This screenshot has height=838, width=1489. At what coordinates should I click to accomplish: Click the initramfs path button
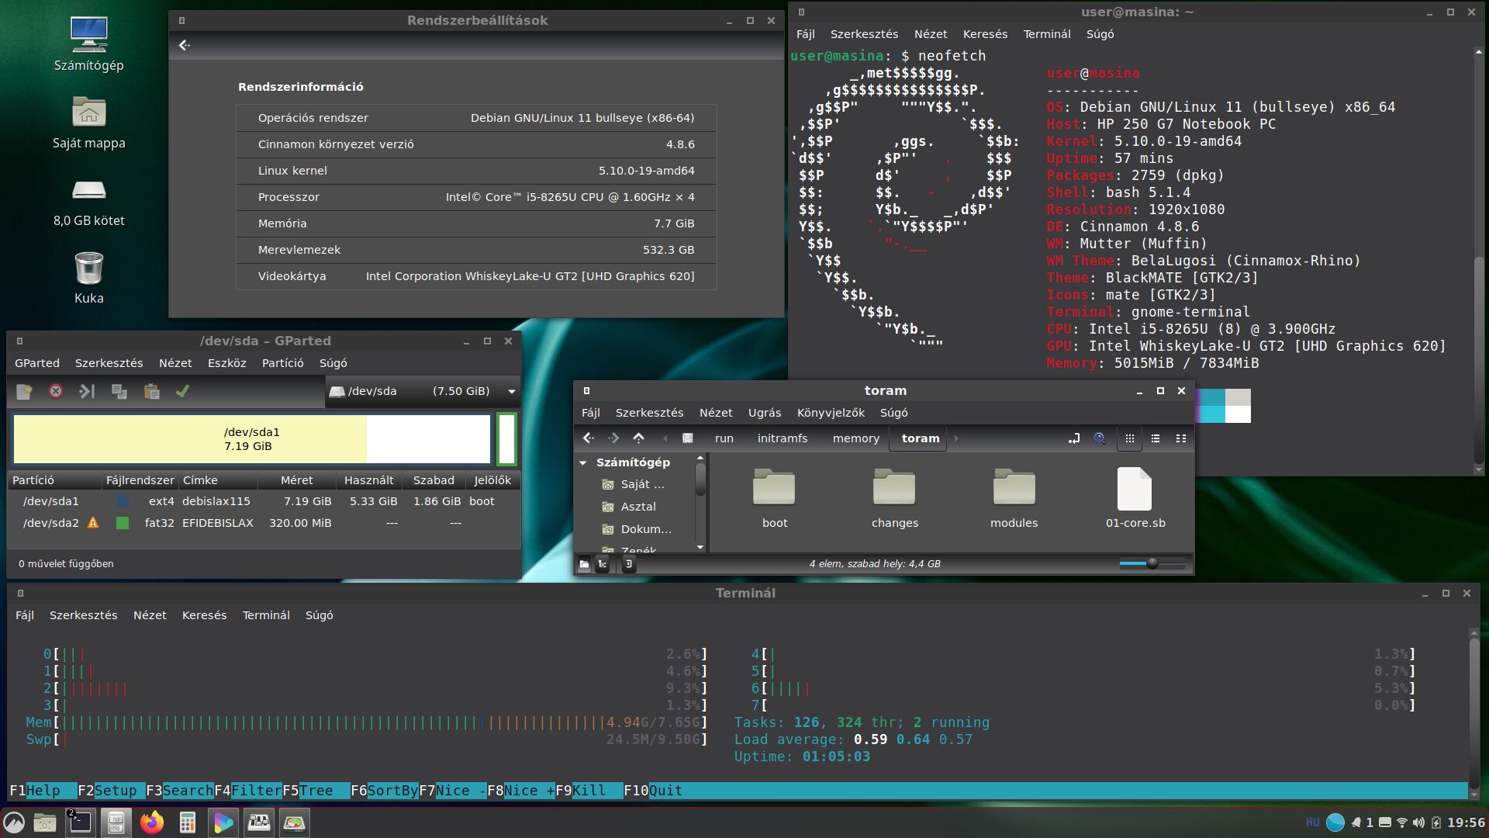783,438
